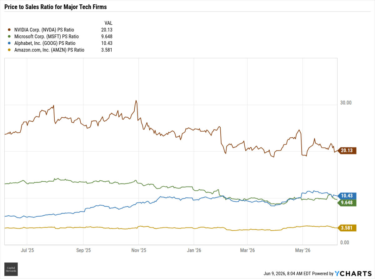Screen dimensions: 375x279
Task: Click the green 9.648 end-of-line flag
Action: (347, 203)
